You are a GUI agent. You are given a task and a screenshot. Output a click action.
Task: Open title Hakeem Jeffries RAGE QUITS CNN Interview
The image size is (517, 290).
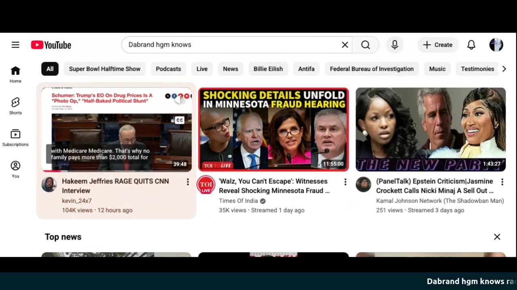click(116, 186)
